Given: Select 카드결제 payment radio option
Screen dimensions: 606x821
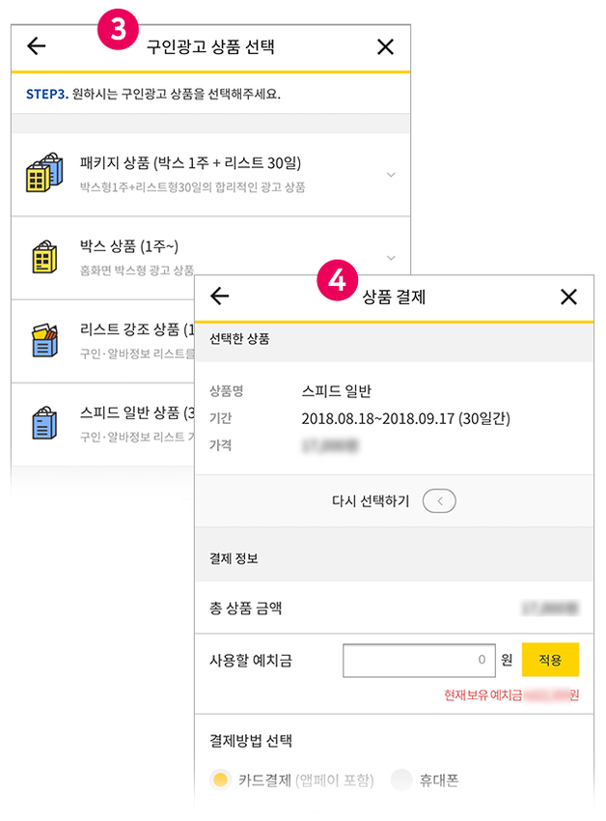Looking at the screenshot, I should [221, 779].
